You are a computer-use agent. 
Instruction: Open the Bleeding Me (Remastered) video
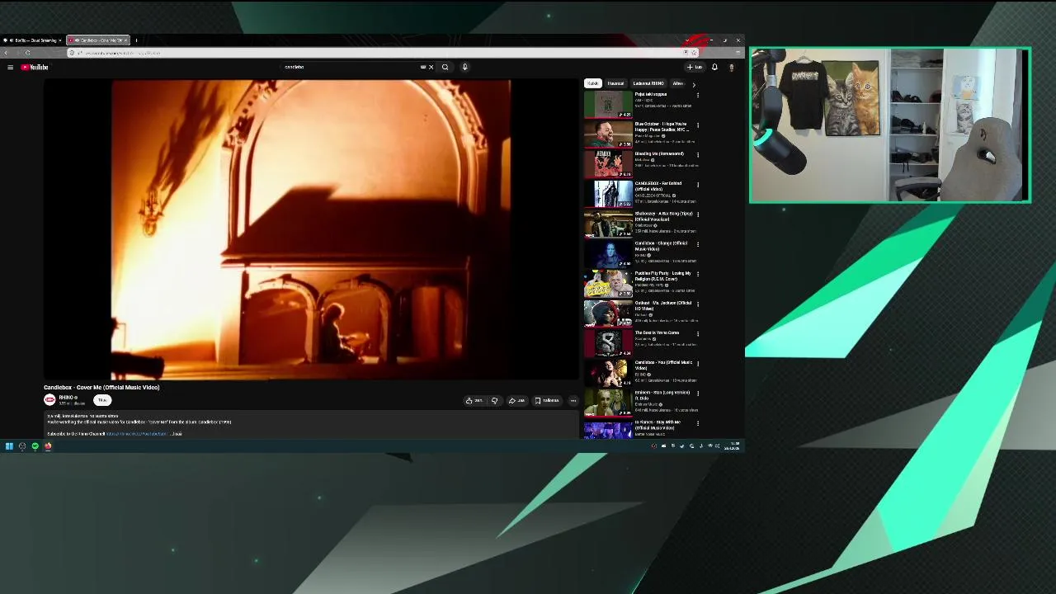tap(659, 154)
